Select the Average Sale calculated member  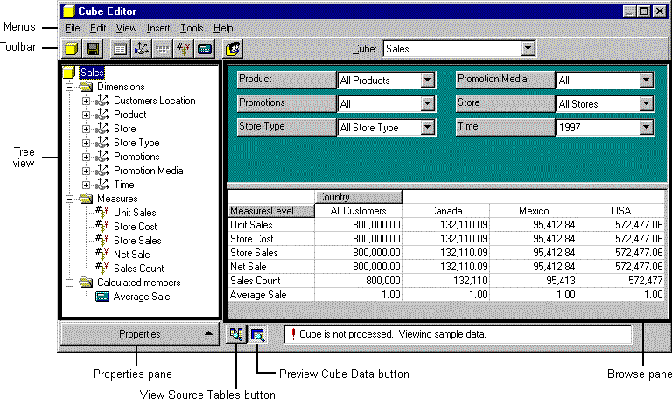tap(141, 297)
